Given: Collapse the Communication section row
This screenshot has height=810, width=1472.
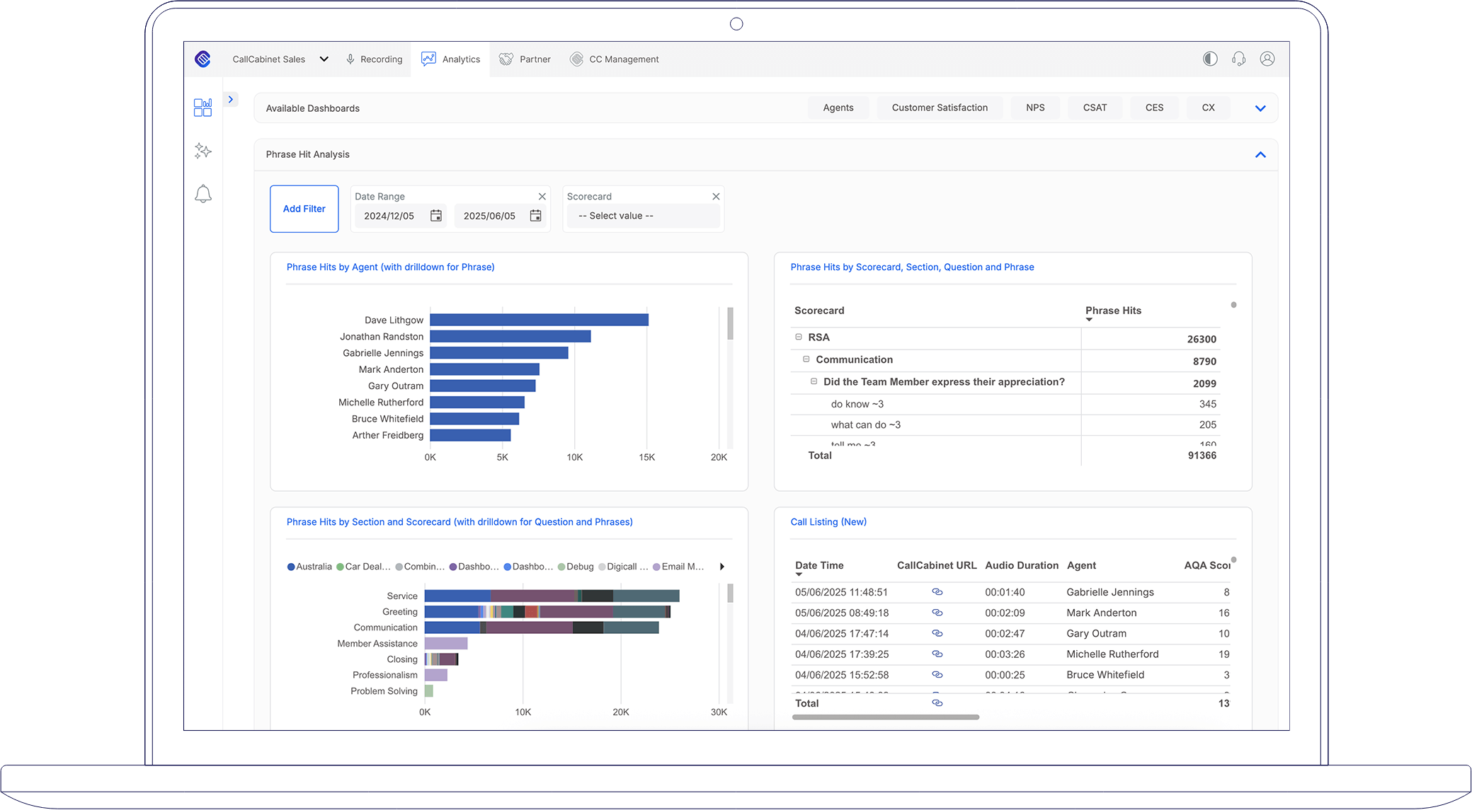Looking at the screenshot, I should [x=806, y=359].
